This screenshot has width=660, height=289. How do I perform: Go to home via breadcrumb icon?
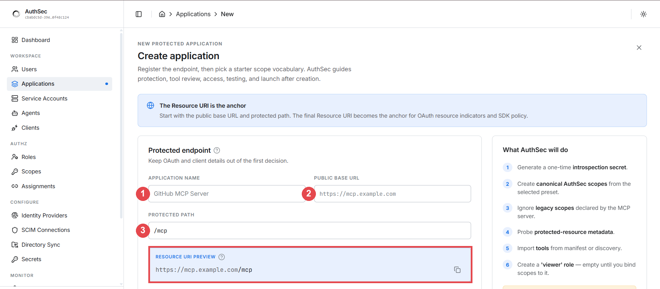[x=162, y=14]
